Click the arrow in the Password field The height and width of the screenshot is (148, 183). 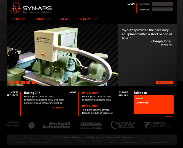pyautogui.click(x=171, y=9)
